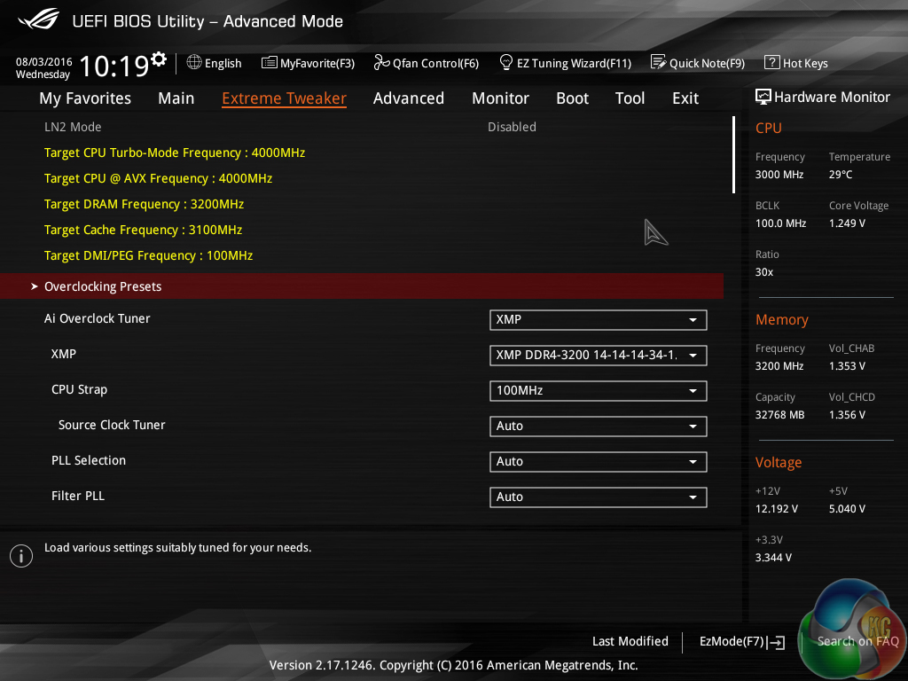Click the Hot Keys label
The width and height of the screenshot is (908, 681).
[805, 63]
